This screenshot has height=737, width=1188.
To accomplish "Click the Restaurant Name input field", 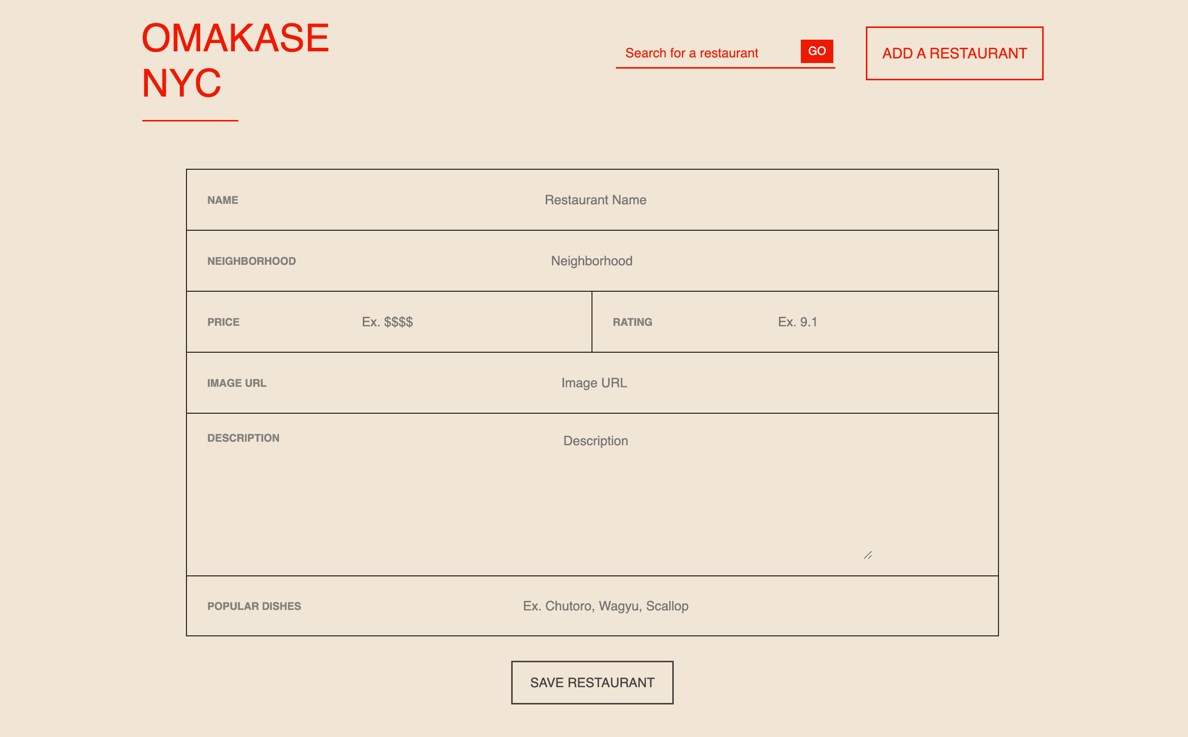I will pyautogui.click(x=596, y=200).
